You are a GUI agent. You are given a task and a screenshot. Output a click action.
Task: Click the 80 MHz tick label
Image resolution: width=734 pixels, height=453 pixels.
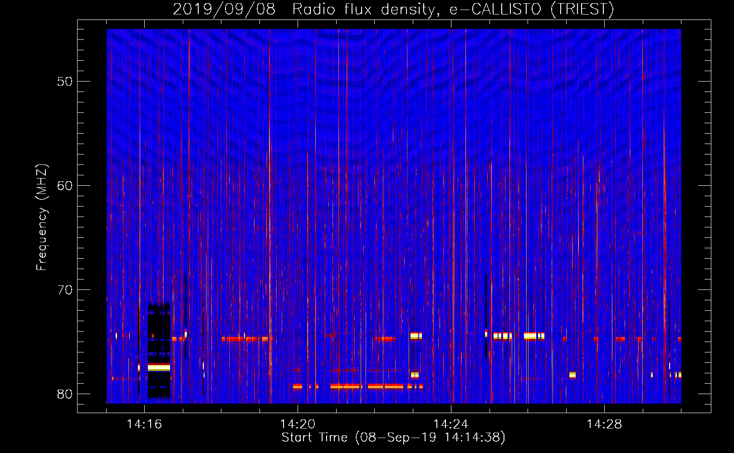[65, 394]
